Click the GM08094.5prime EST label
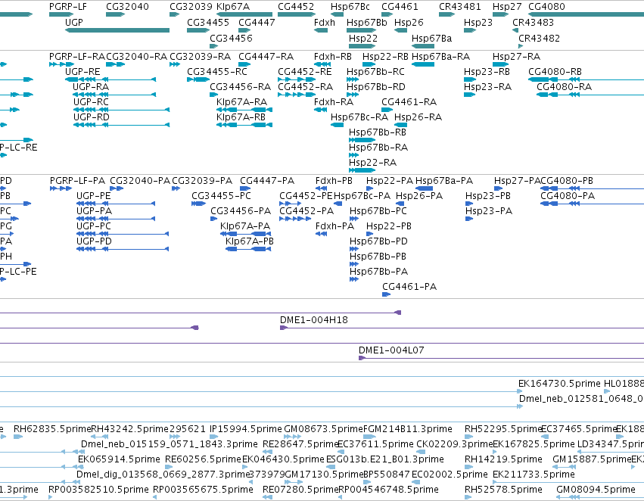644x501 pixels. coord(596,490)
